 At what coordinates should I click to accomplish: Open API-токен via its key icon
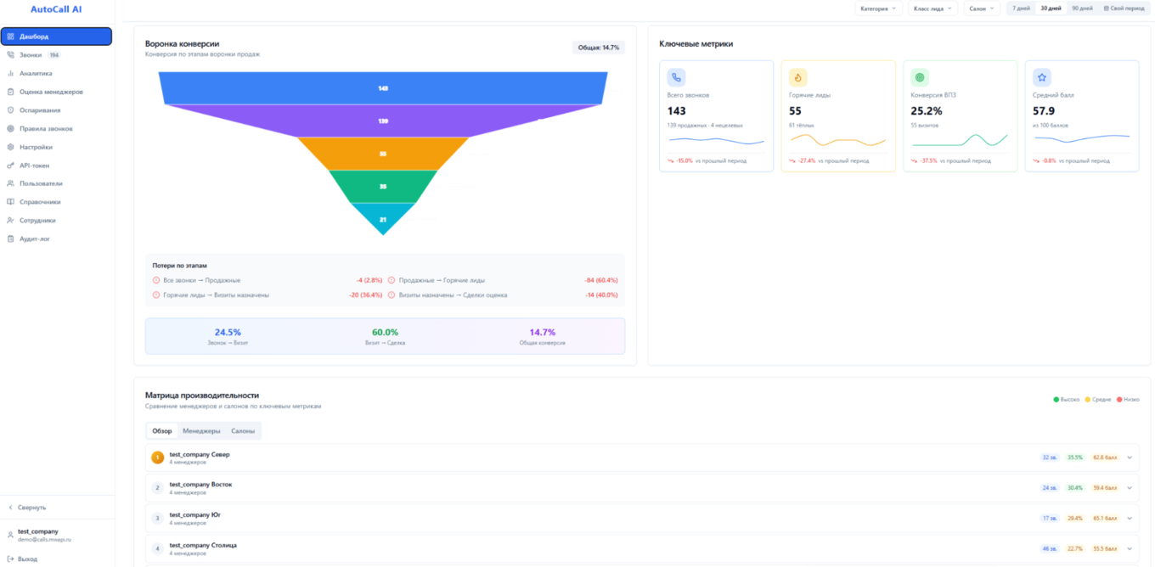10,166
